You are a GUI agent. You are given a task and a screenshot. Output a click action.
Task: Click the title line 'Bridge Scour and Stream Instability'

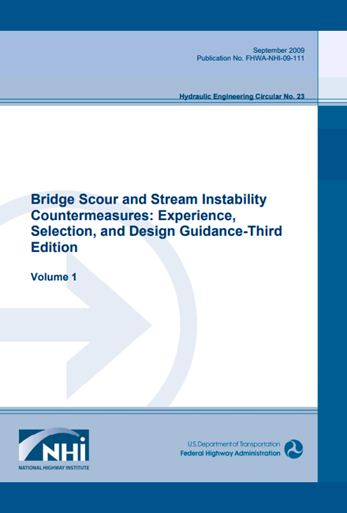[149, 199]
